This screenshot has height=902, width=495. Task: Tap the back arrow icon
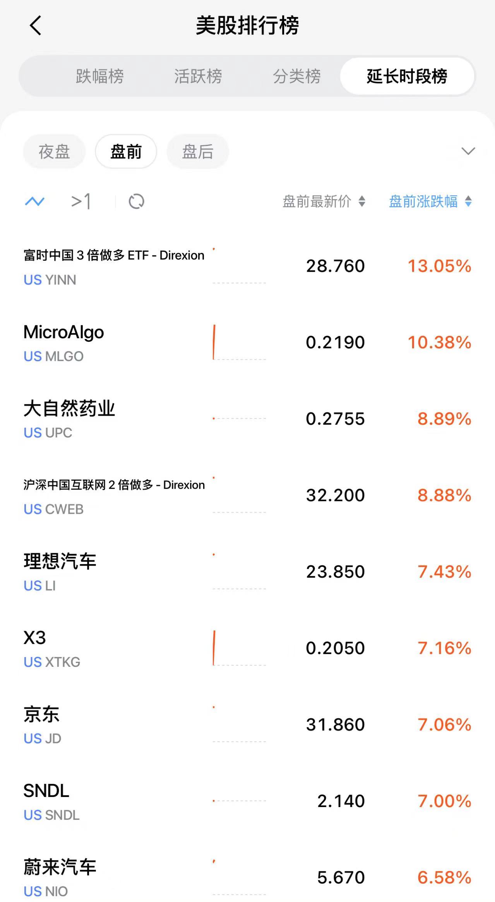(35, 26)
